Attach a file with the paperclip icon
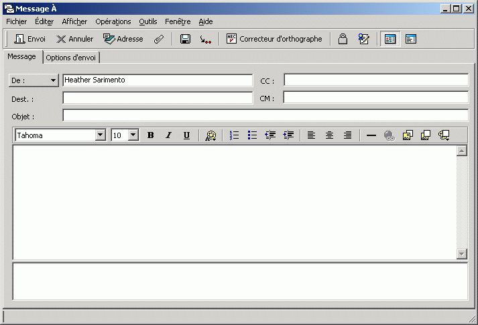The width and height of the screenshot is (478, 325). (159, 39)
